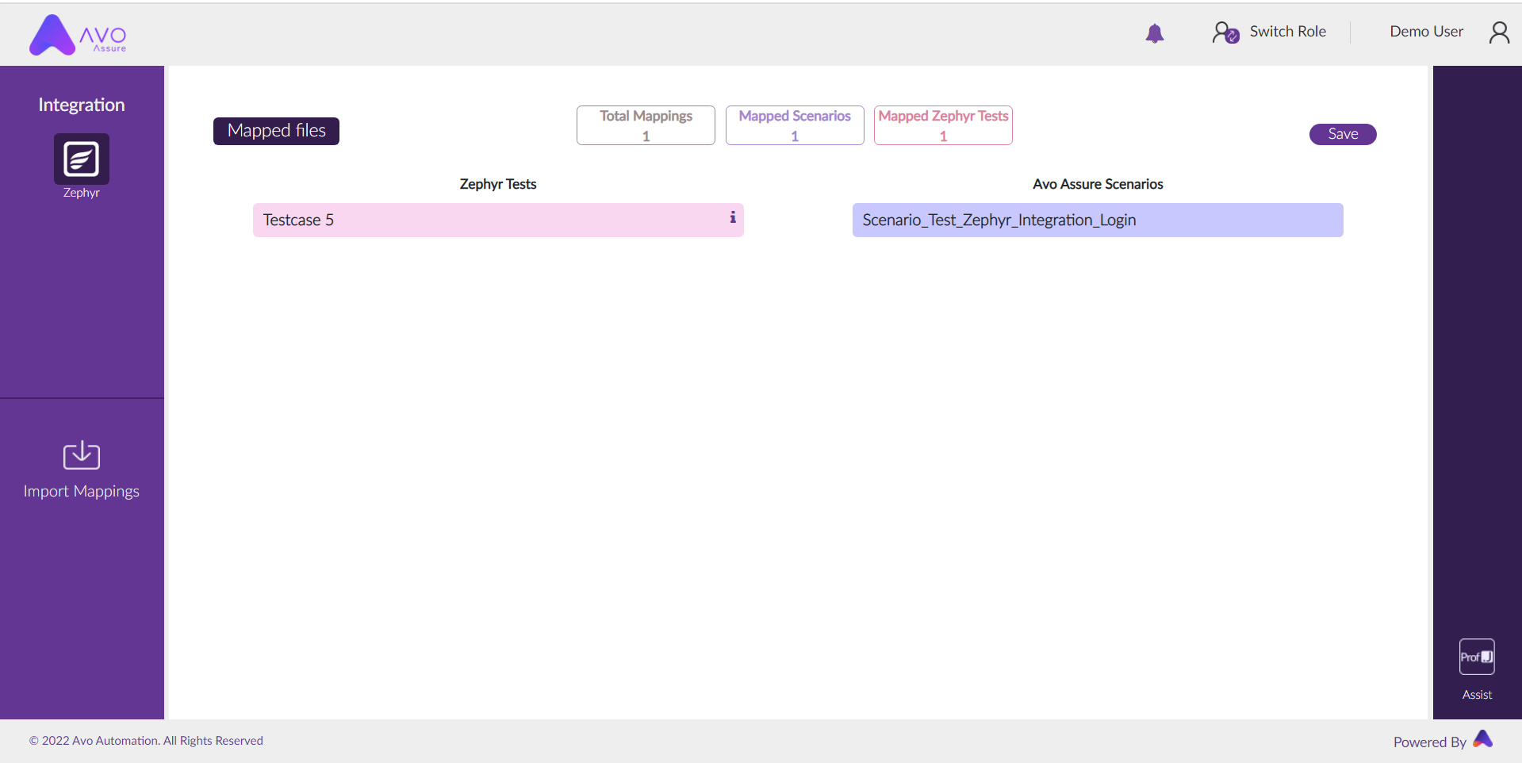
Task: Select the Mapped Zephyr Tests counter
Action: [x=943, y=125]
